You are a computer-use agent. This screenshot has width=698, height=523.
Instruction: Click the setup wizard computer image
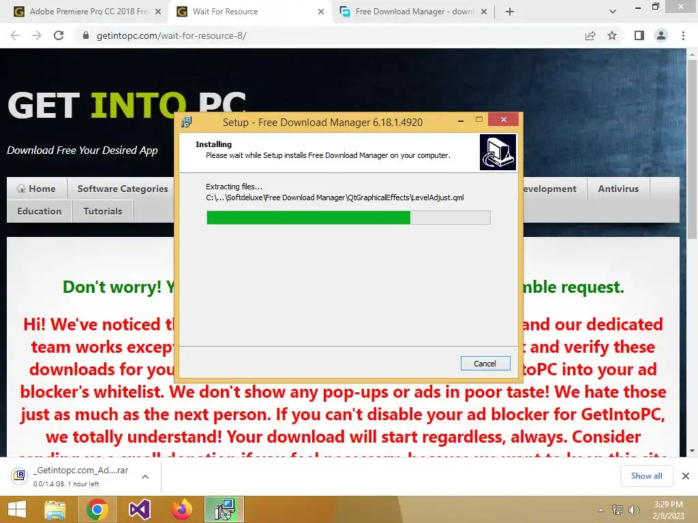(498, 152)
